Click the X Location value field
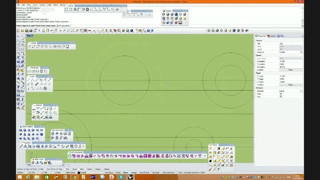The image size is (320, 180). [x=290, y=61]
